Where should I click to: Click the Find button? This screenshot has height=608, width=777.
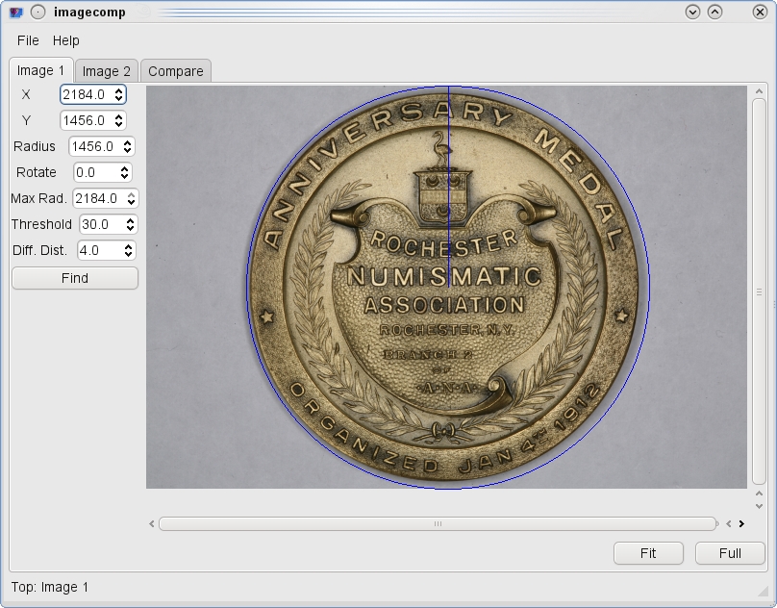tap(75, 278)
